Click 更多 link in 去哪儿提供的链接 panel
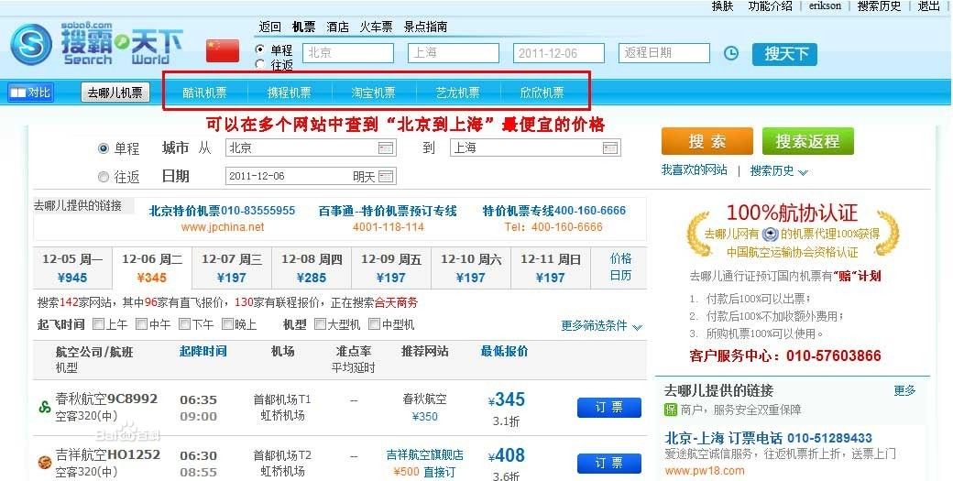Screen dimensions: 953x481 point(904,390)
